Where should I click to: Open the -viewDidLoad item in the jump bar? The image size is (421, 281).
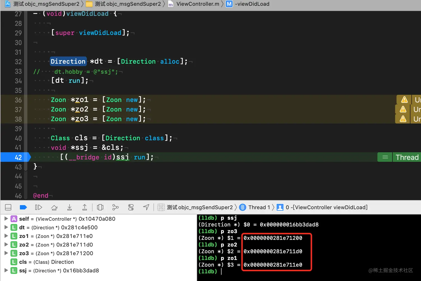252,4
